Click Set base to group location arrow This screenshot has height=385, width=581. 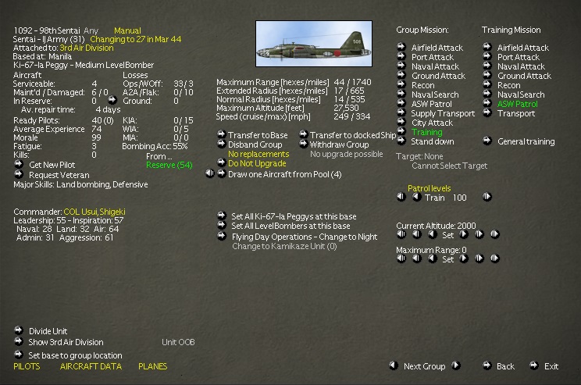coord(19,355)
